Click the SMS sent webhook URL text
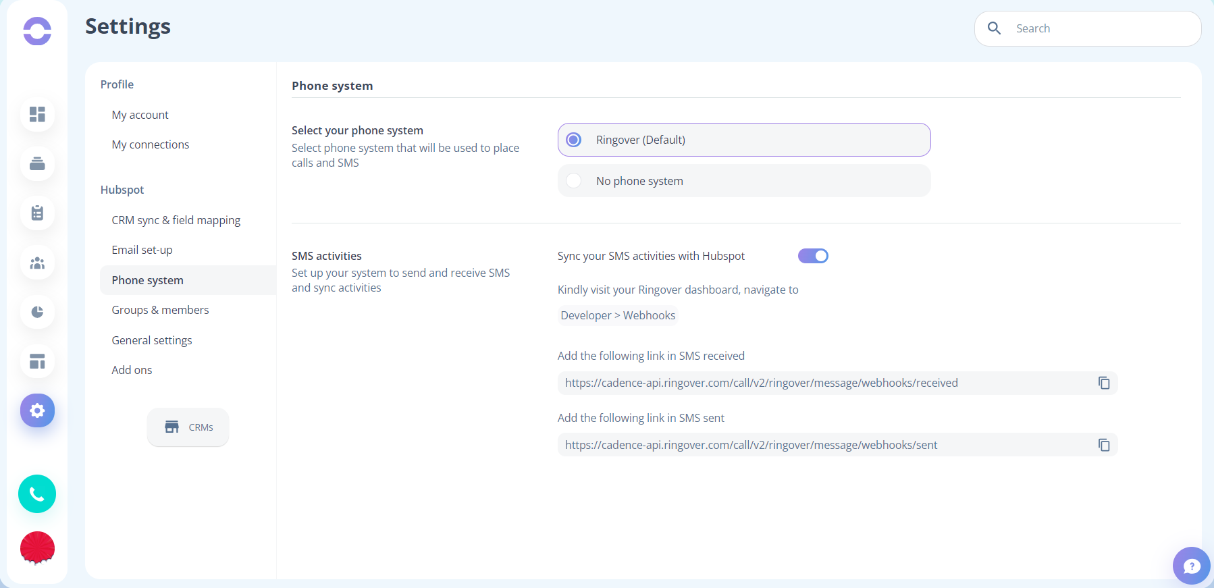This screenshot has height=588, width=1214. [x=751, y=445]
